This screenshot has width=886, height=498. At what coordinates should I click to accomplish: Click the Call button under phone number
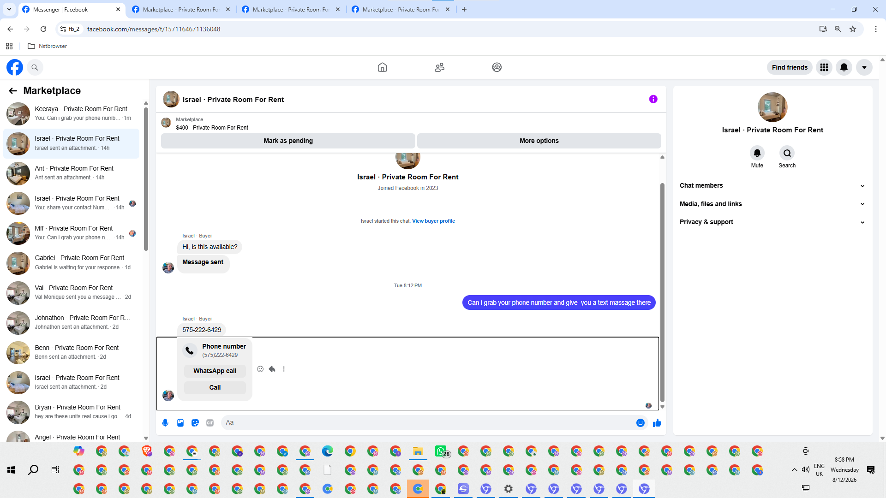click(x=215, y=387)
